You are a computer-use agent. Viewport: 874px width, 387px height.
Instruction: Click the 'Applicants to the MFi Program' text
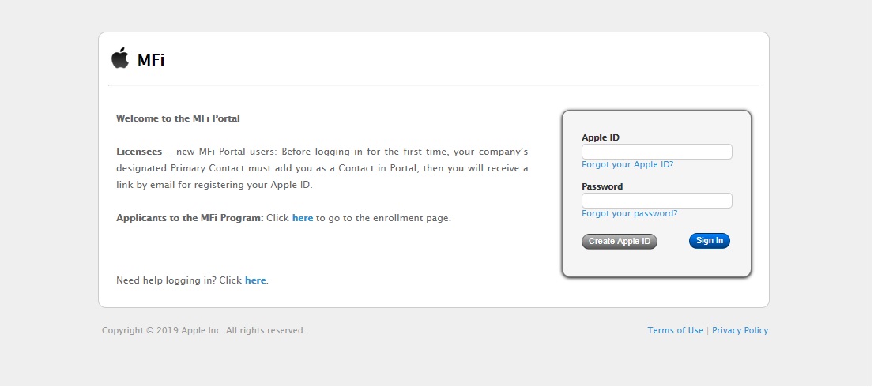(x=189, y=218)
